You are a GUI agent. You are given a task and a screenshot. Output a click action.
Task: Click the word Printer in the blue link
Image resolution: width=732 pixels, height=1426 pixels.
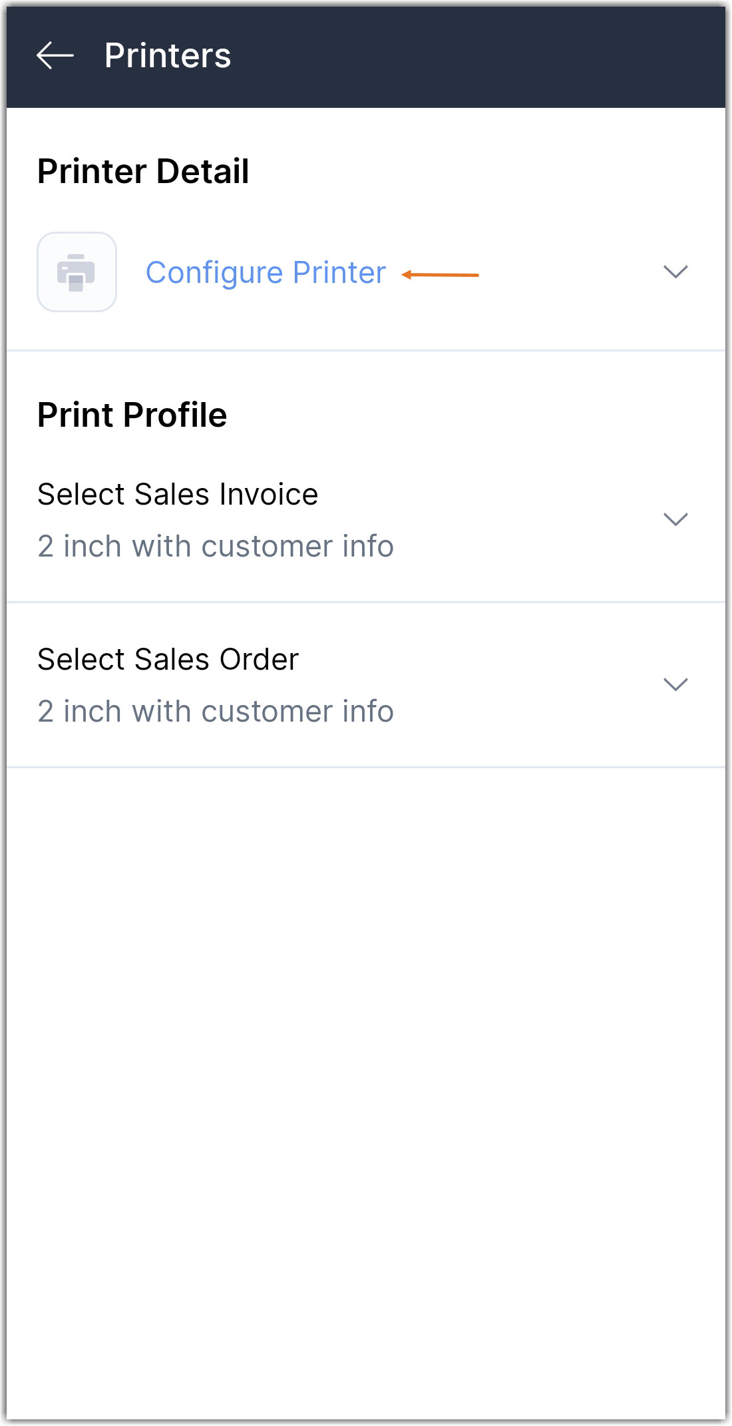click(x=339, y=273)
